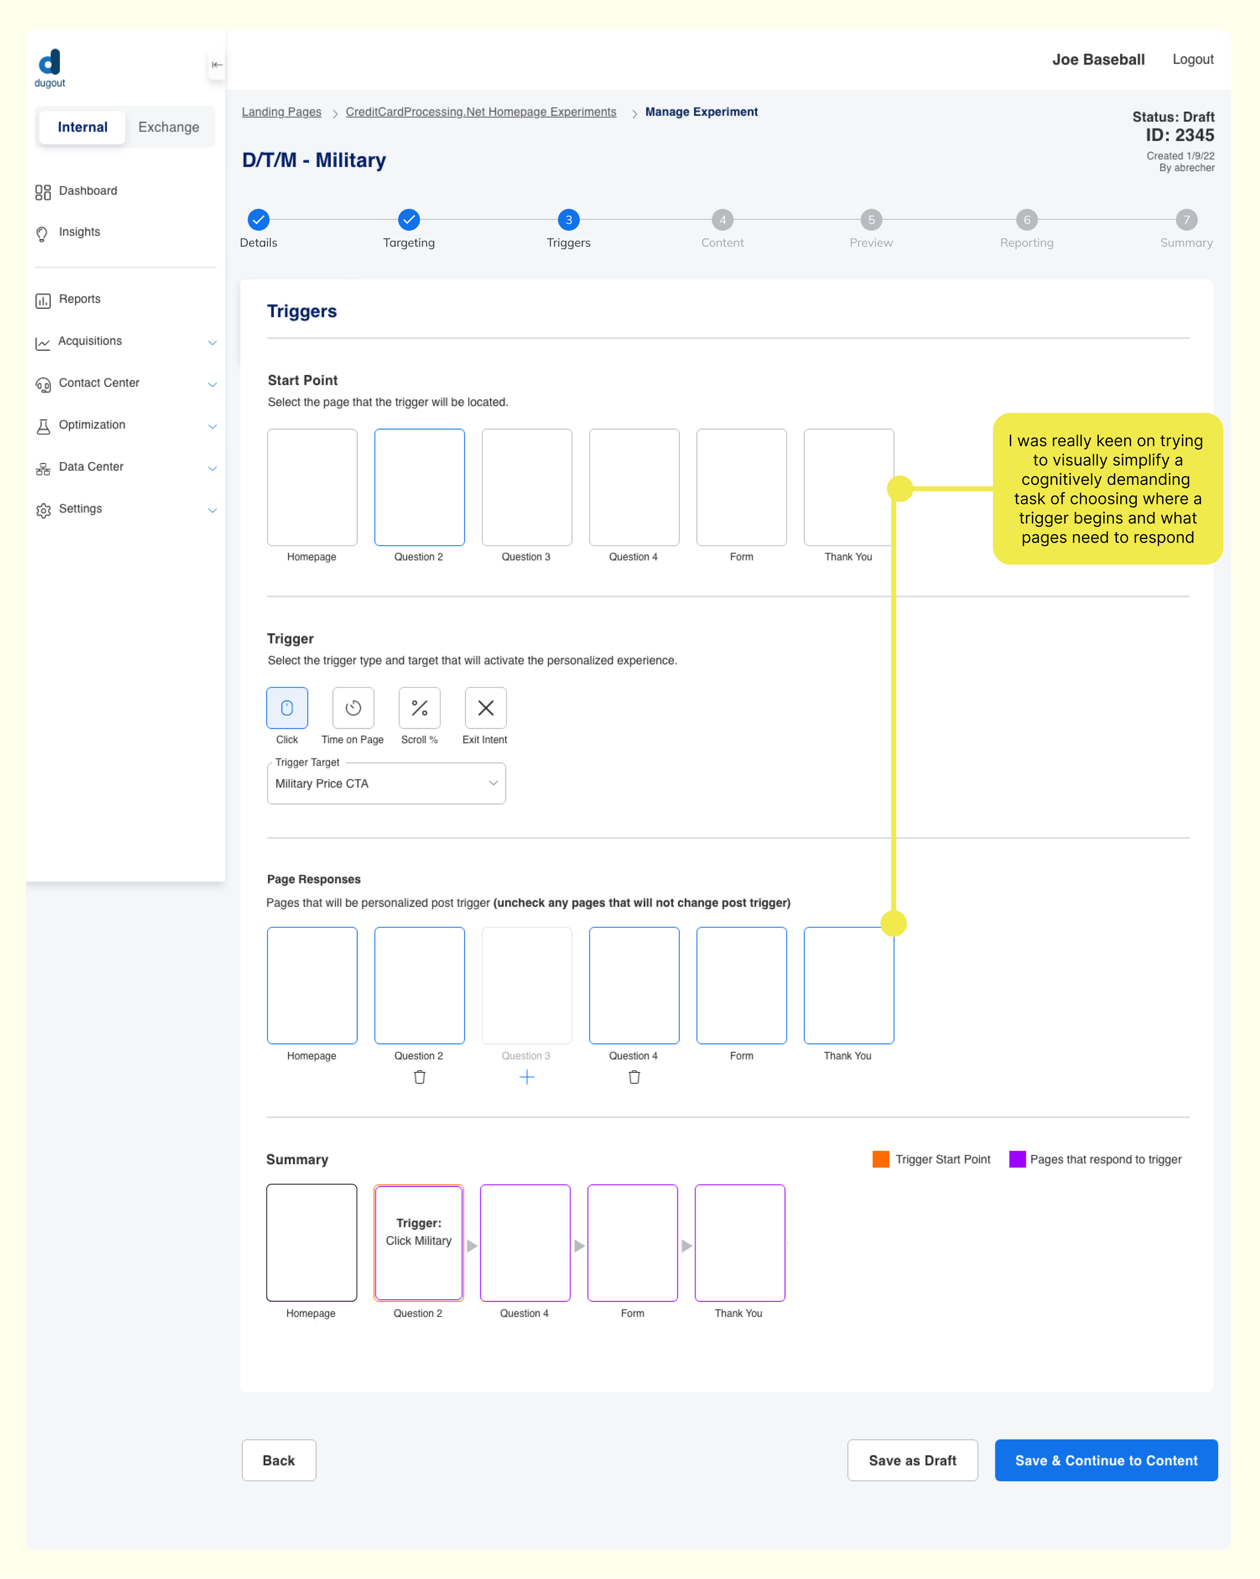Viewport: 1260px width, 1579px height.
Task: Remove Question 4 response via trash icon
Action: (634, 1077)
